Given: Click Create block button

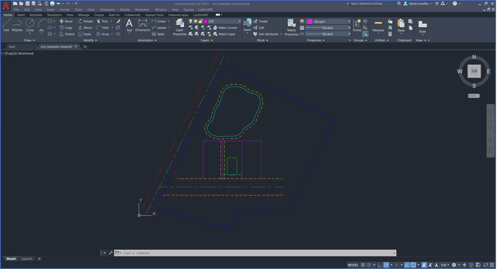Looking at the screenshot, I should pos(261,21).
